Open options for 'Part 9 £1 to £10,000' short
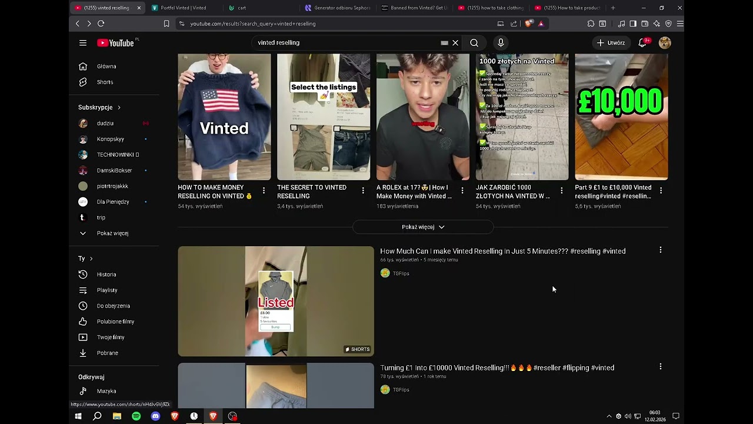The image size is (753, 424). point(661,191)
